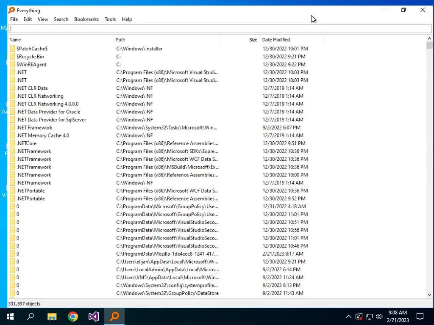
Task: Open the Windows notification center
Action: point(420,317)
